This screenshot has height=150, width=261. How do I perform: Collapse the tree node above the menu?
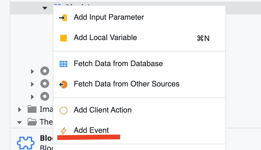(45, 8)
